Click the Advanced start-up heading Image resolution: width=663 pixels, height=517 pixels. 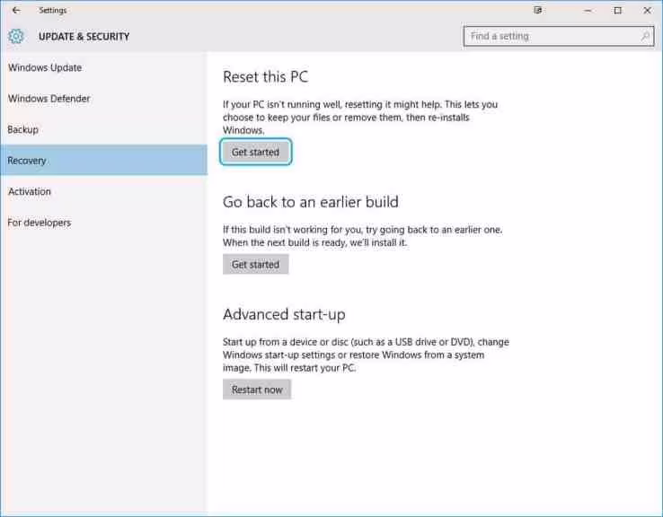[x=284, y=315]
